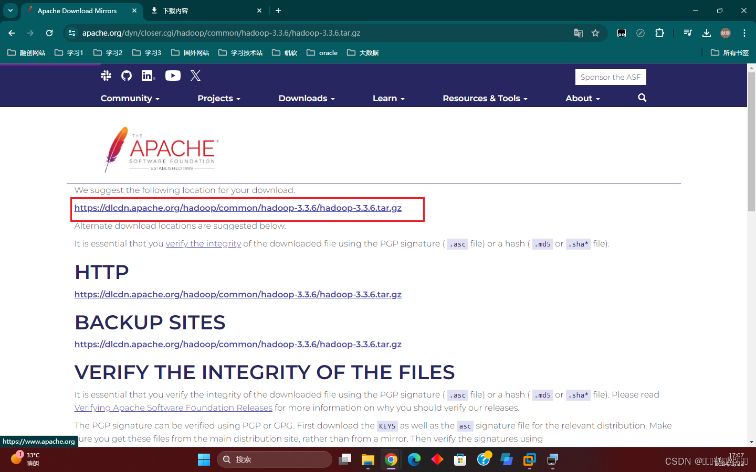Open the 国外网站 bookmark folder
Screen dimensions: 756x472
tap(190, 52)
